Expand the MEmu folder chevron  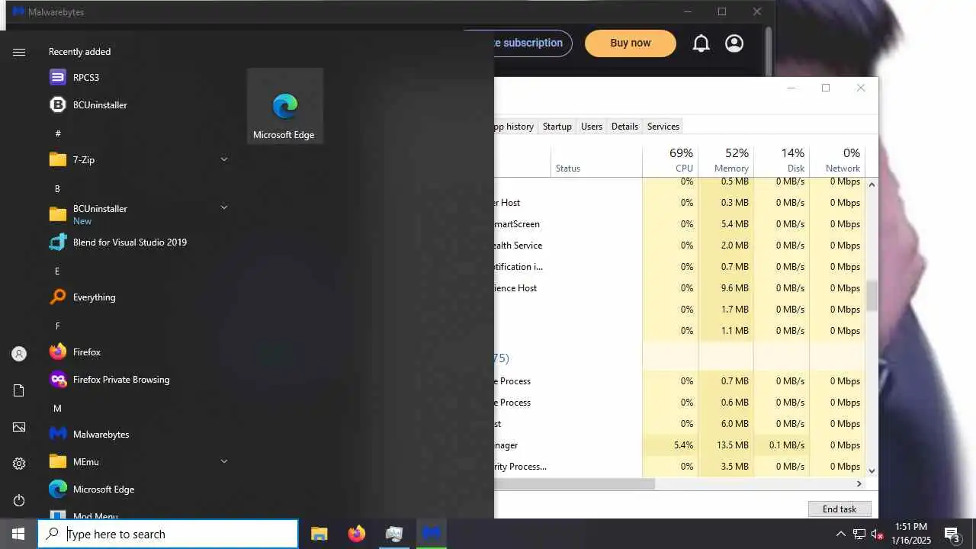224,461
